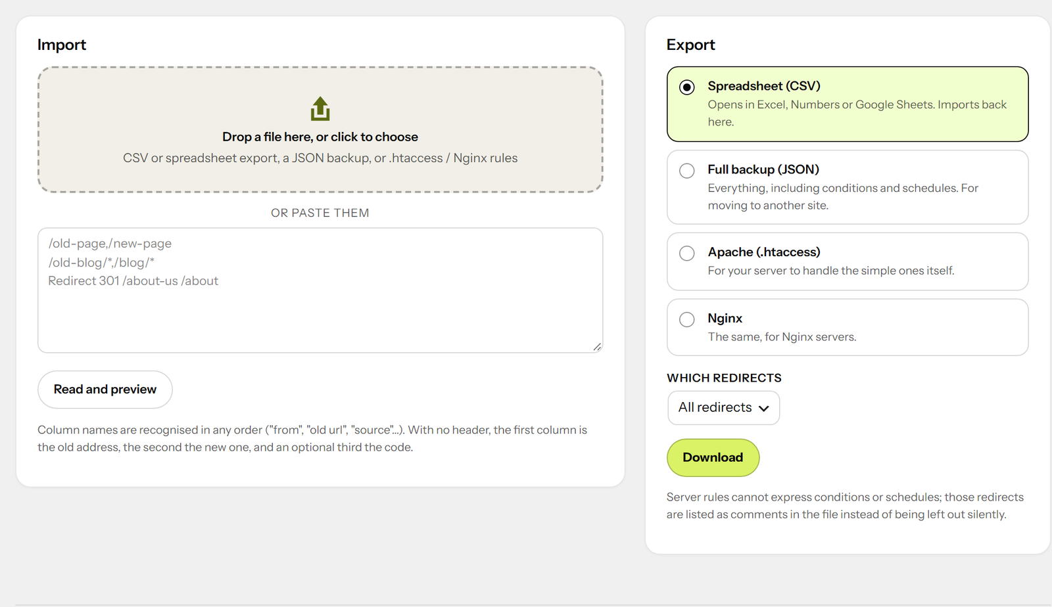Click the Import heading
Screen dimensions: 1052x607
(62, 45)
